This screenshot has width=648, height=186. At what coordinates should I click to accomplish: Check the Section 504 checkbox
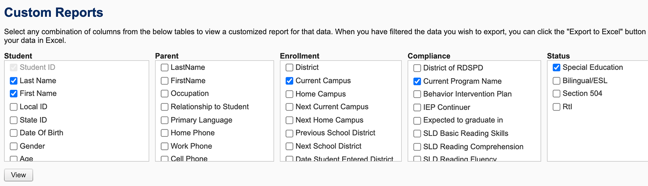[x=556, y=94]
